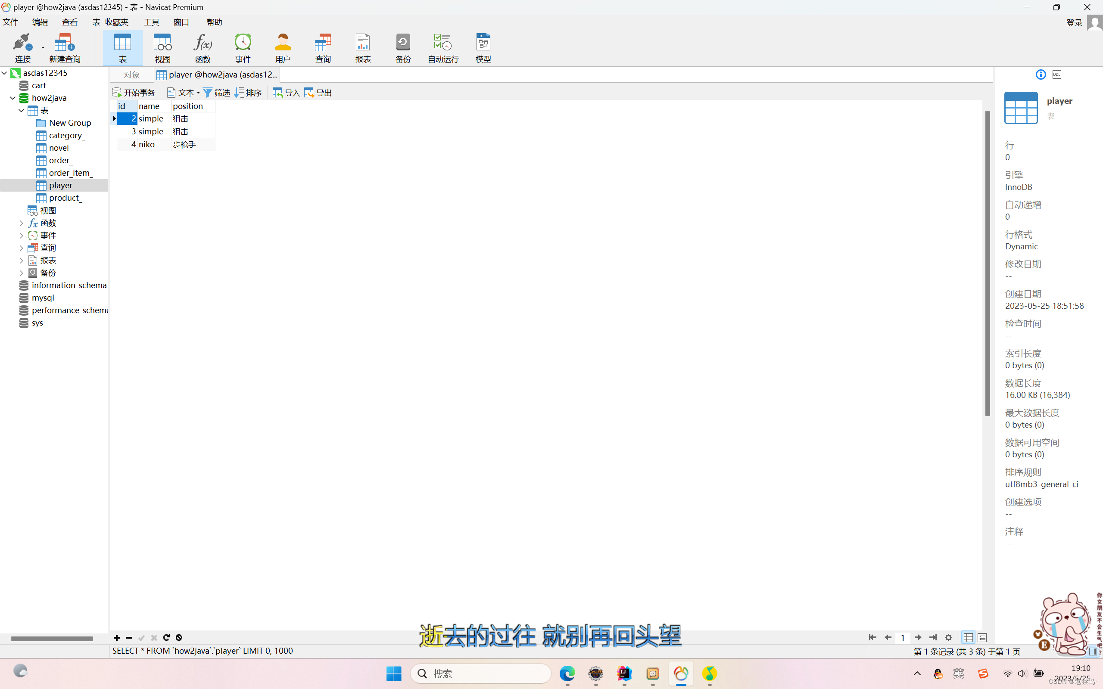The height and width of the screenshot is (689, 1103).
Task: Open the 函数 functions panel
Action: point(203,47)
